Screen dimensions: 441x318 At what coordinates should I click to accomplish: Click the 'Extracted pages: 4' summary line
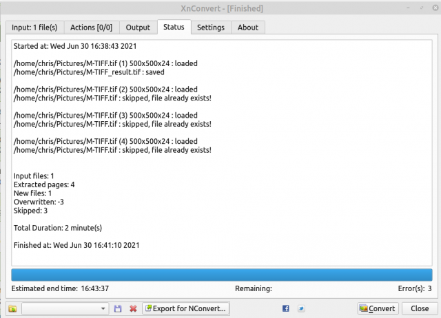44,184
